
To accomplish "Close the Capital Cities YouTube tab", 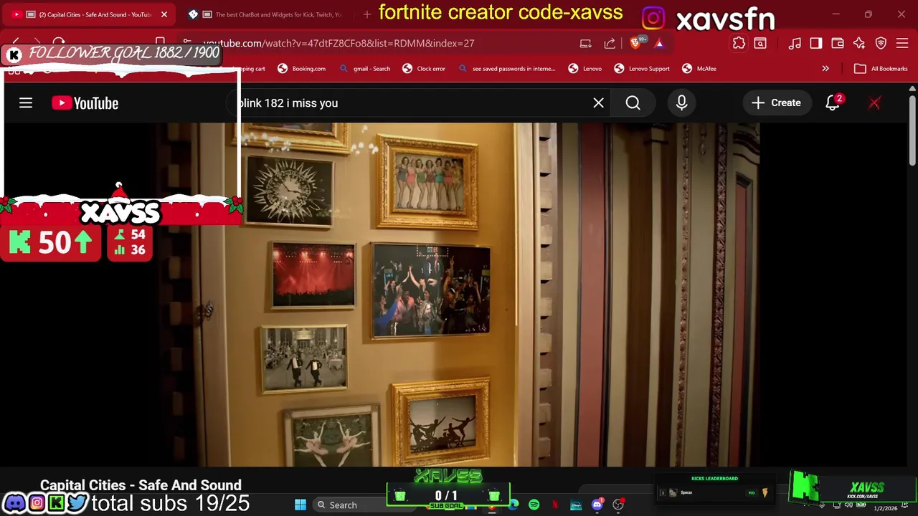I will [164, 14].
